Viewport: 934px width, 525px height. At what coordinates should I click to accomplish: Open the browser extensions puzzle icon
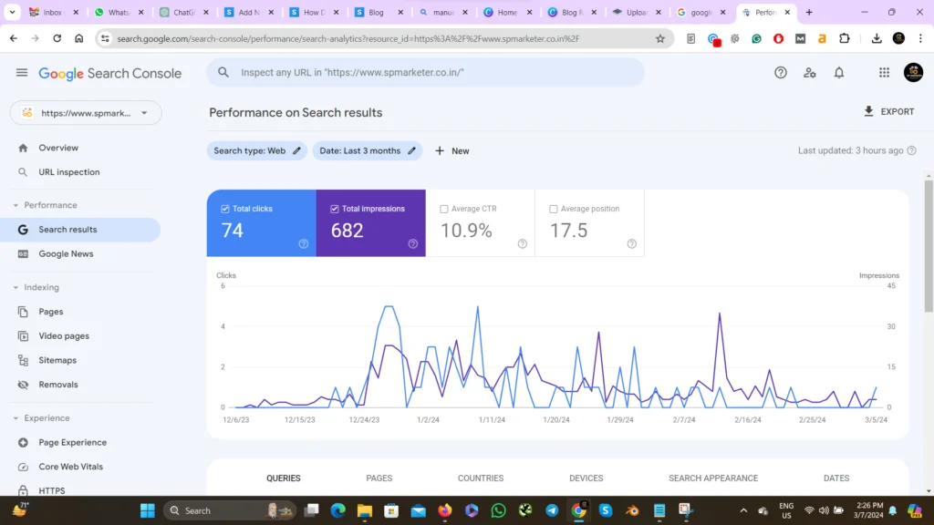coord(844,38)
